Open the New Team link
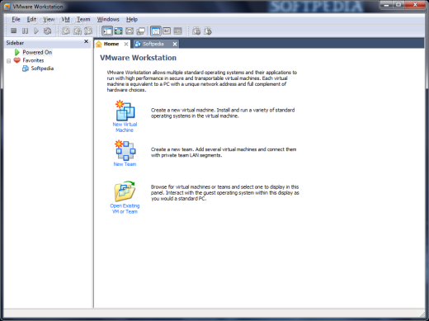 pos(125,164)
